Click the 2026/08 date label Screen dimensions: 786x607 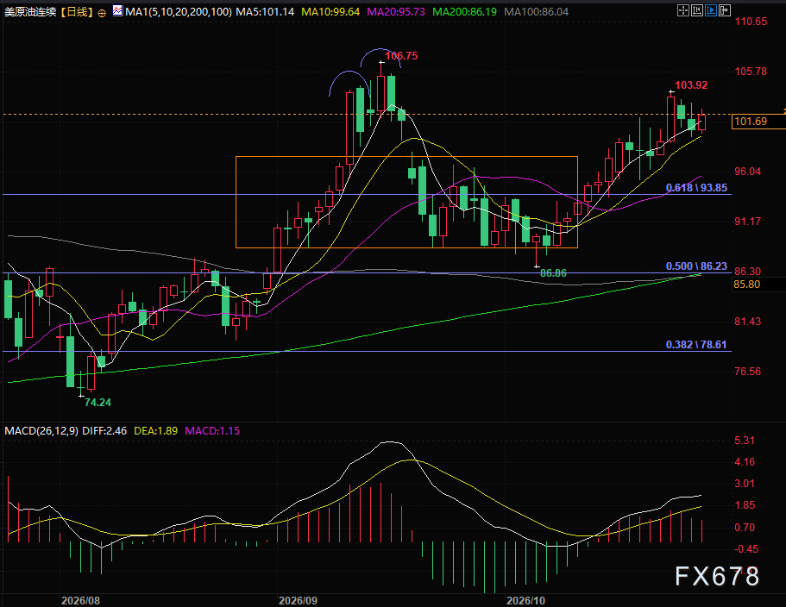click(80, 600)
